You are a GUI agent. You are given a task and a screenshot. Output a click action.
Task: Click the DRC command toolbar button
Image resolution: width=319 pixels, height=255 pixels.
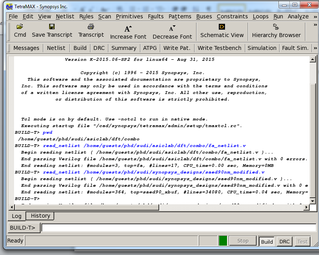pos(99,48)
